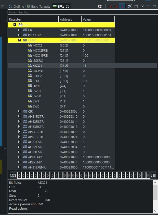Click the PPRE1 value 100
This screenshot has width=158, height=215.
tap(86, 81)
